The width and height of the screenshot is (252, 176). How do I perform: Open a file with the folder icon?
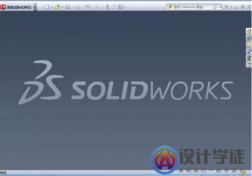click(x=57, y=7)
